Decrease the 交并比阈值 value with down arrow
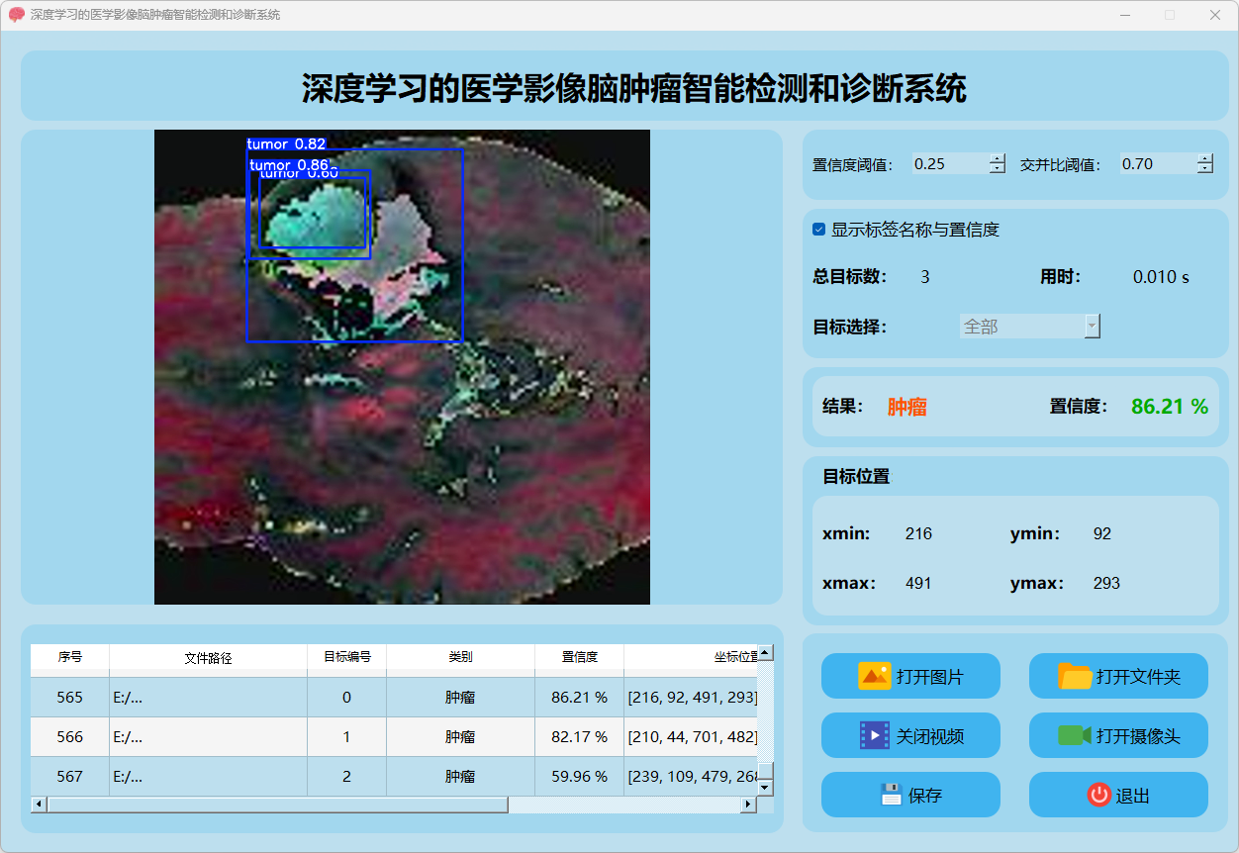Viewport: 1239px width, 853px height. point(1204,169)
